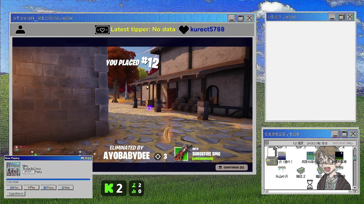Click the SURGEFIRE SMG weapon name
364x204 pixels.
tap(206, 154)
